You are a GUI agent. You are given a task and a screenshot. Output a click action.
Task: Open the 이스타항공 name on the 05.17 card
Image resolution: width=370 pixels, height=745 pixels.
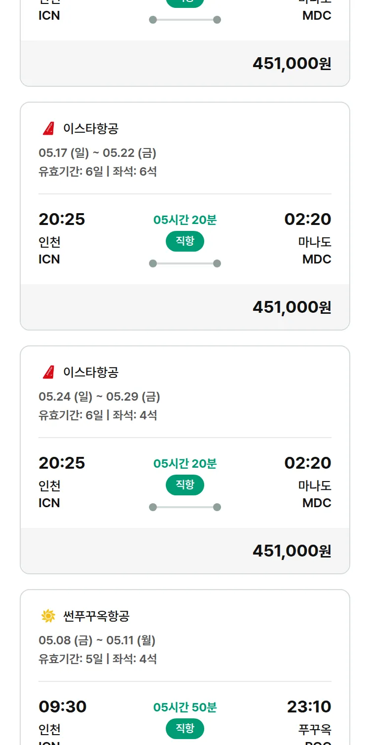click(x=91, y=129)
